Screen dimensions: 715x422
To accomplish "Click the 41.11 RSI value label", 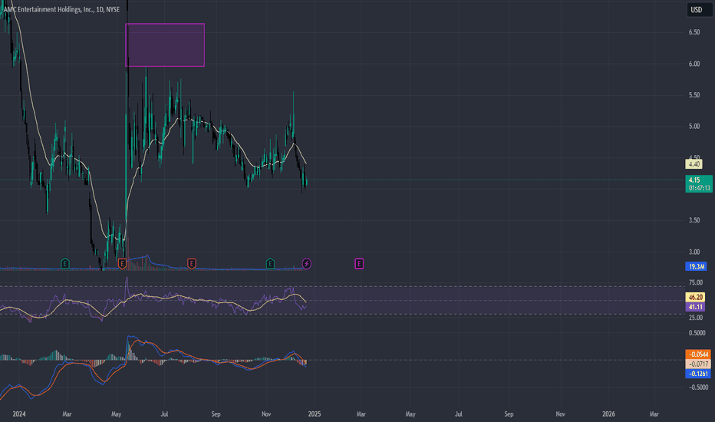I will pyautogui.click(x=695, y=307).
